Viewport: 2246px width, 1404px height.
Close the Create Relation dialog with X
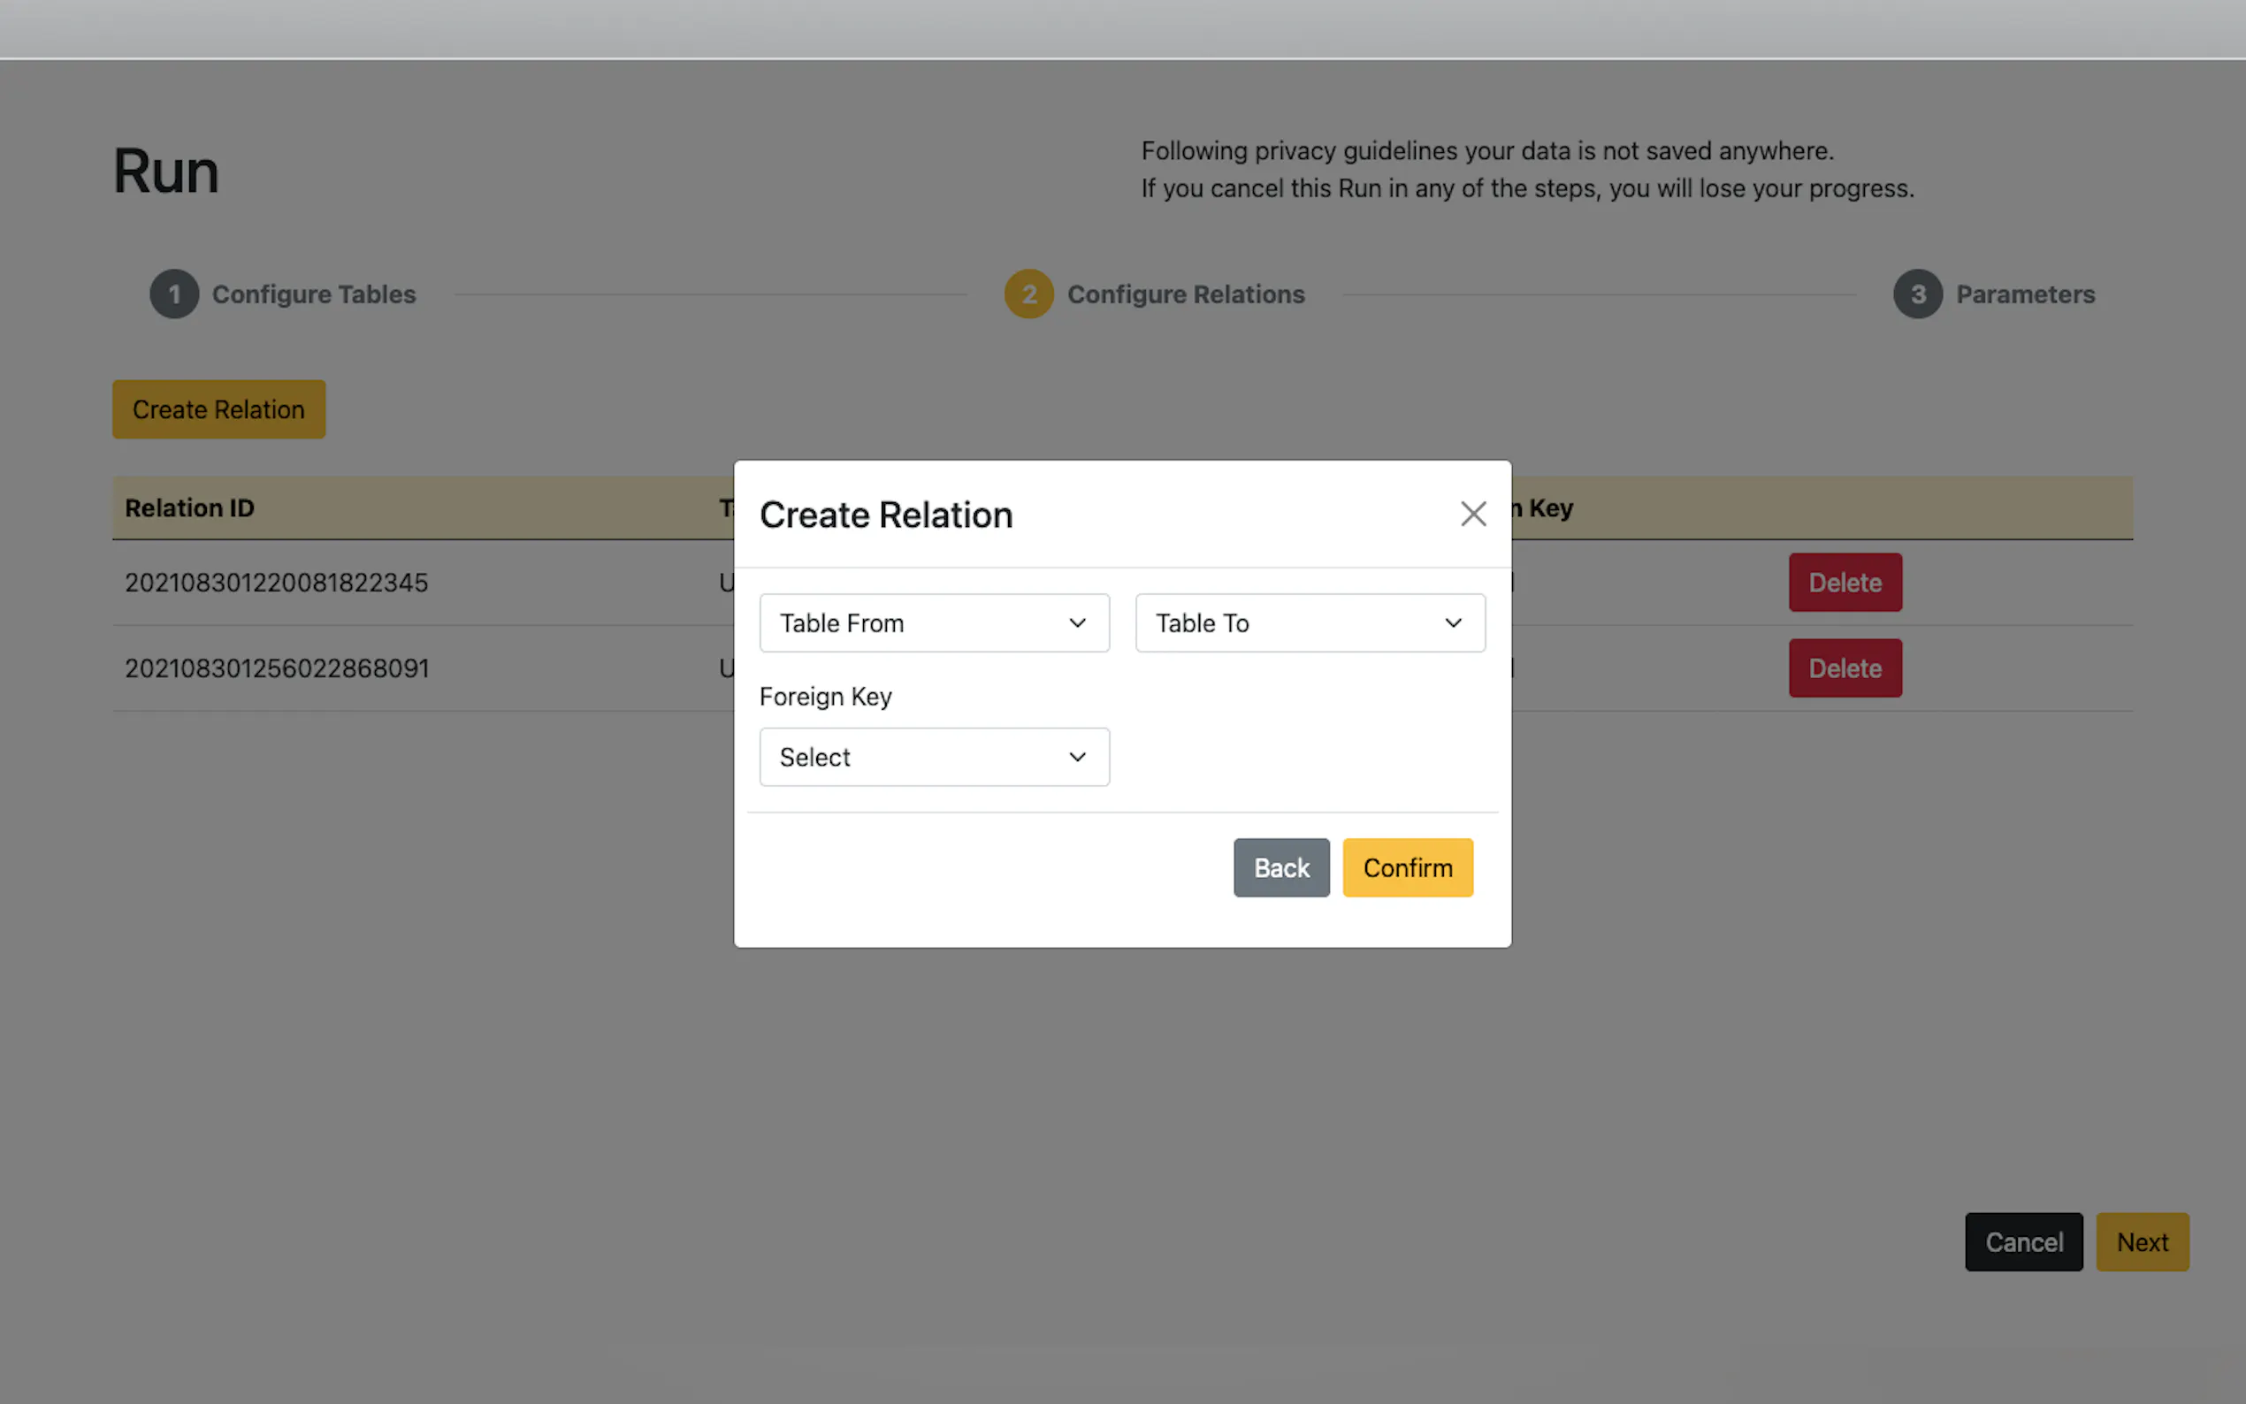pyautogui.click(x=1472, y=515)
